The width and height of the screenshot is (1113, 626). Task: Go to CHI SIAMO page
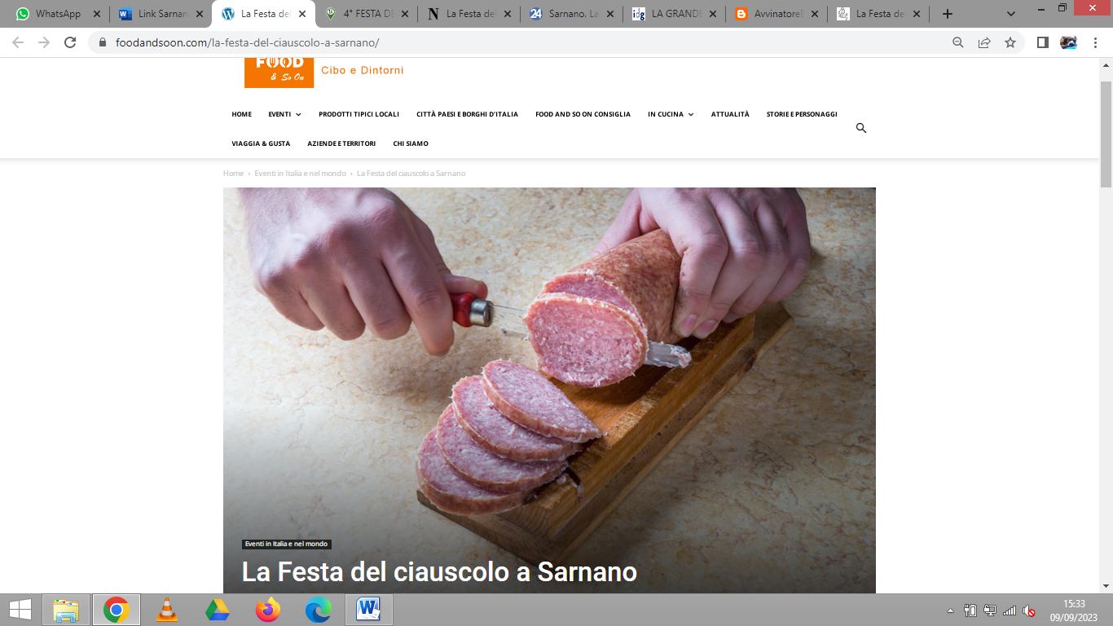[x=411, y=143]
